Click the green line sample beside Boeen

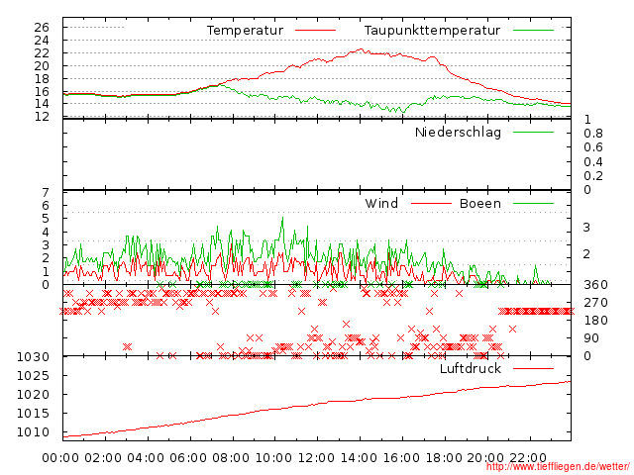click(533, 204)
